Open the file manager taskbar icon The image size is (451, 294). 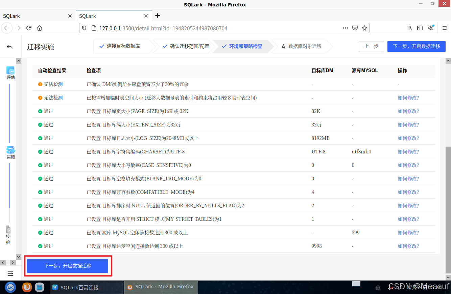tap(40, 287)
